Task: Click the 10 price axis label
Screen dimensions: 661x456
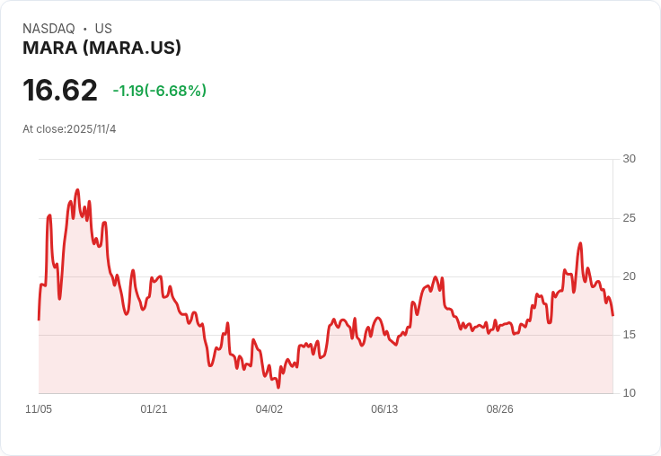Action: coord(629,393)
